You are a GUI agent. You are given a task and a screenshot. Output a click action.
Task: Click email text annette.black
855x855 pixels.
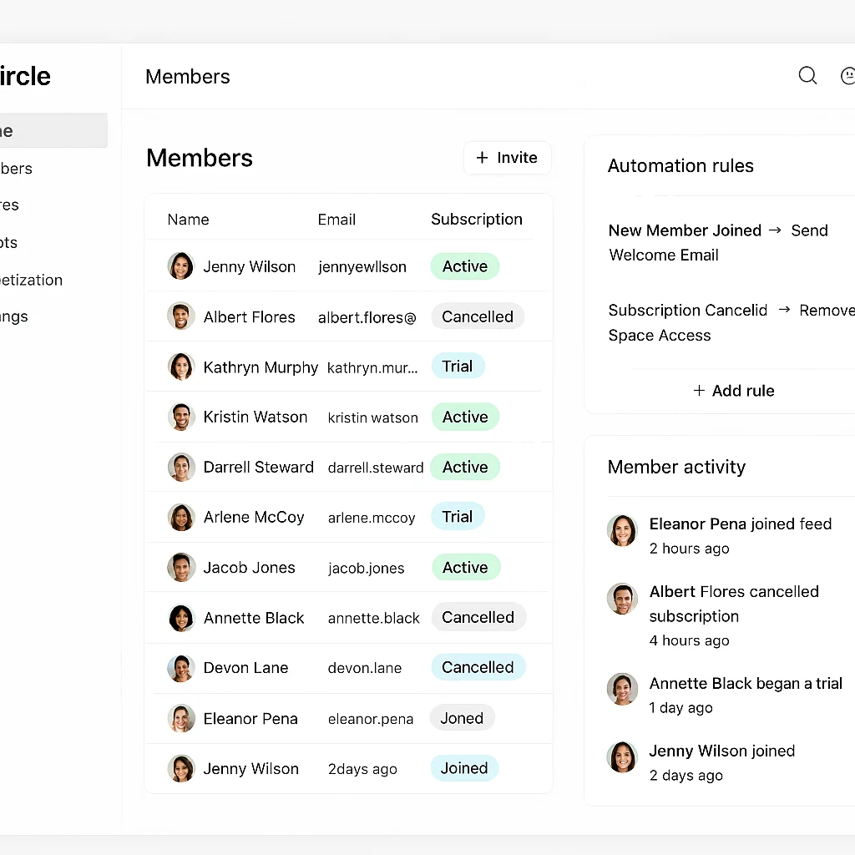click(373, 618)
